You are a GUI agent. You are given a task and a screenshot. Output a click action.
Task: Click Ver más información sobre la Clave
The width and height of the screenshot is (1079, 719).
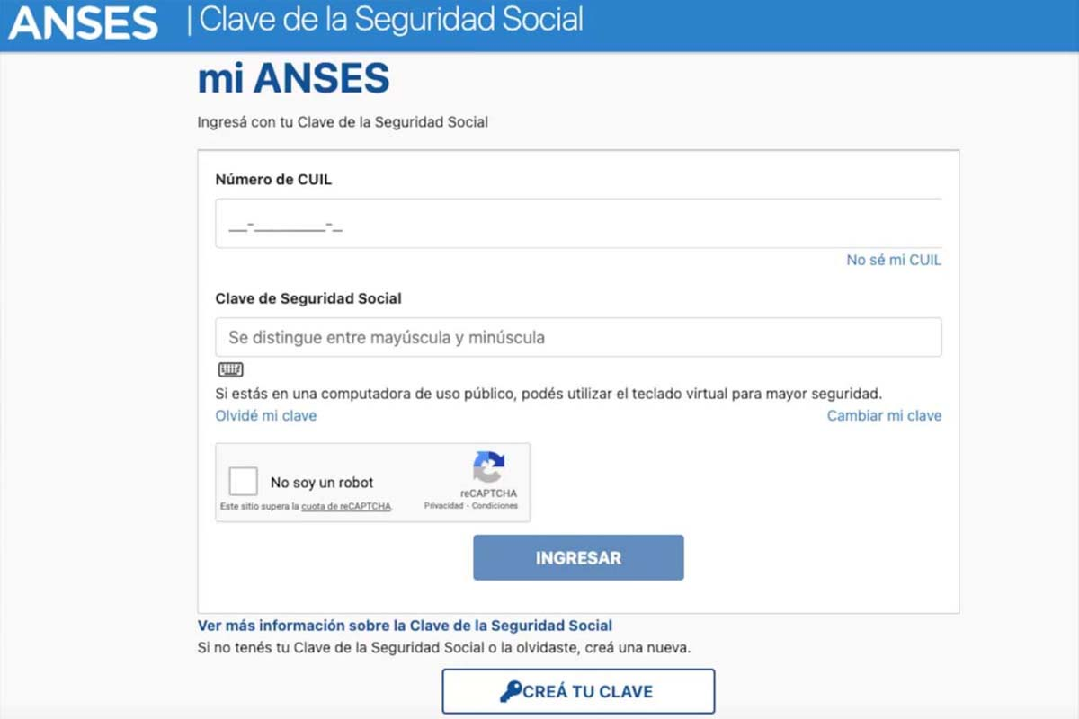click(404, 625)
